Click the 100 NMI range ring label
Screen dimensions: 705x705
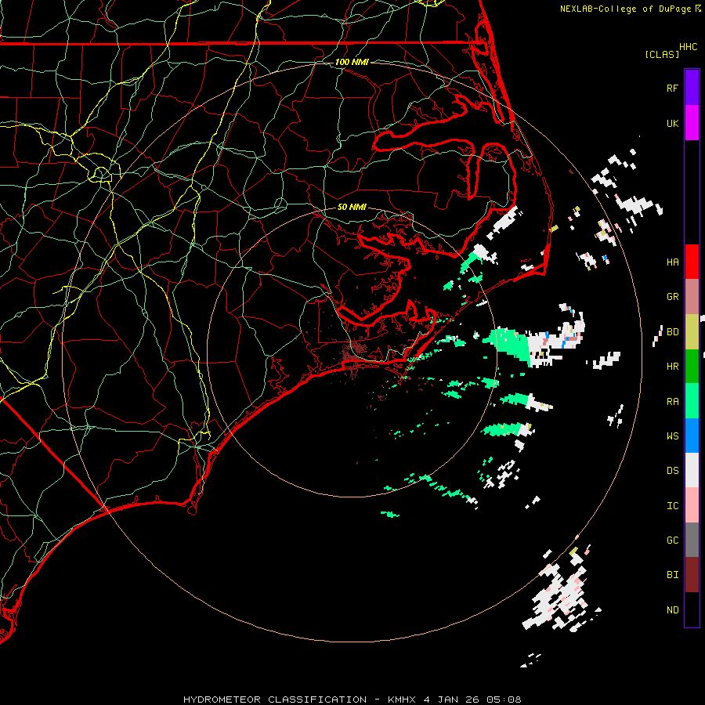[352, 62]
